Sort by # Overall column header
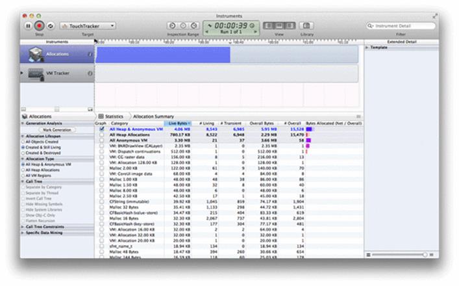This screenshot has height=286, width=459. tap(292, 123)
